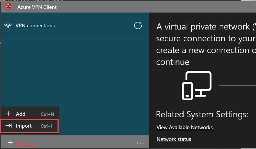
Task: Refresh the VPN connections list
Action: click(138, 25)
